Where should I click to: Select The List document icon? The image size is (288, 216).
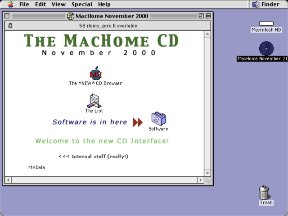pos(94,101)
